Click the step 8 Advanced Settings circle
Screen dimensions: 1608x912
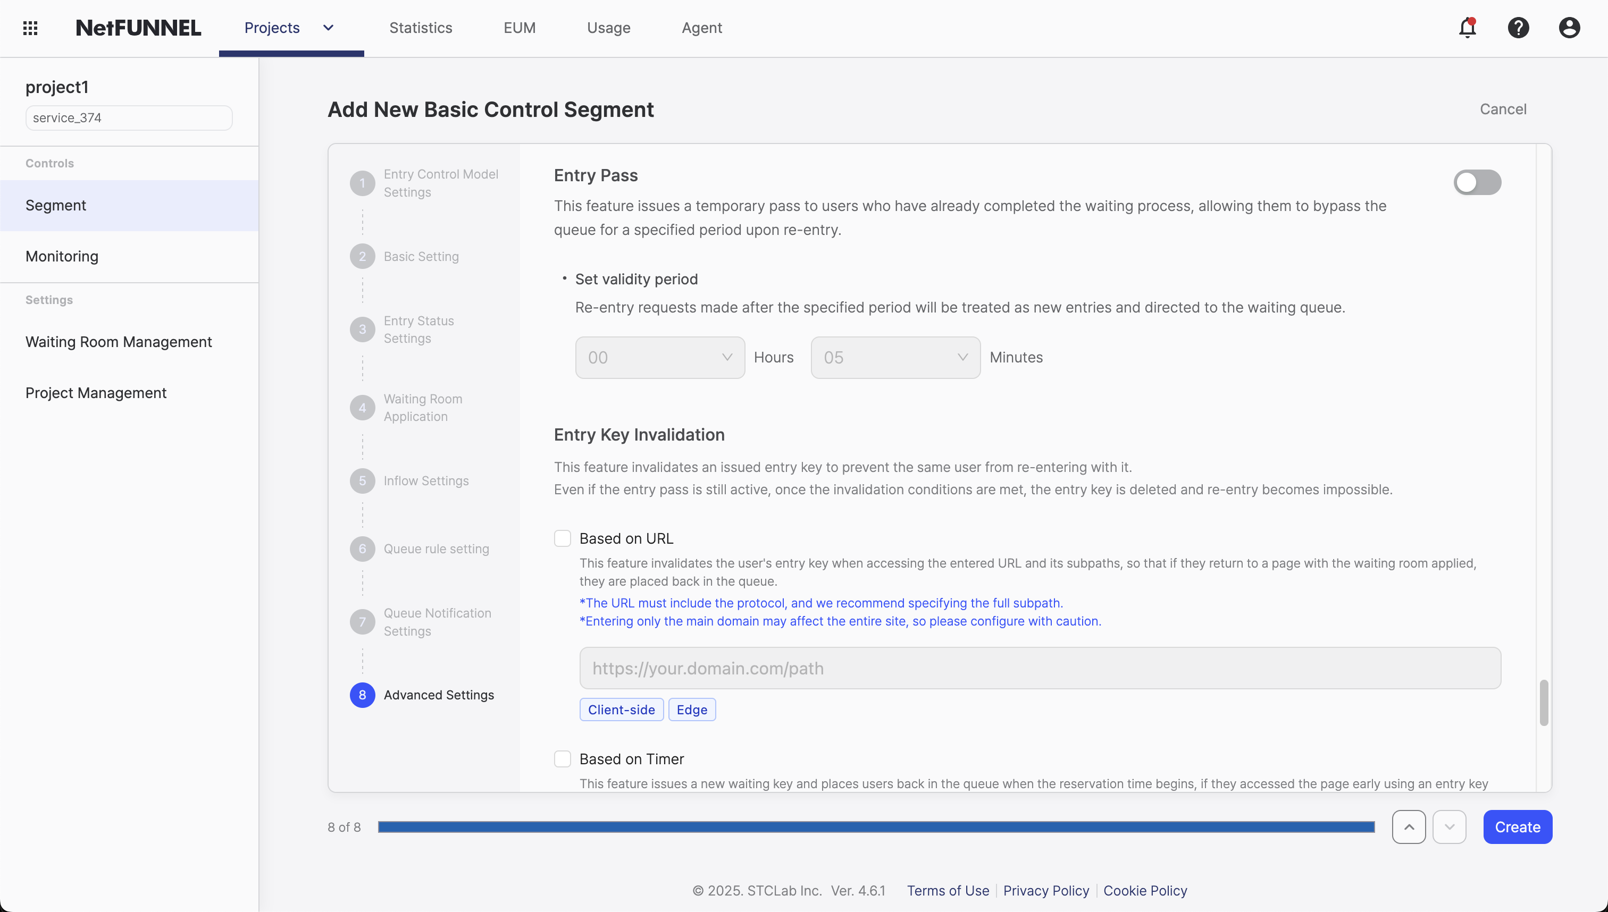362,695
